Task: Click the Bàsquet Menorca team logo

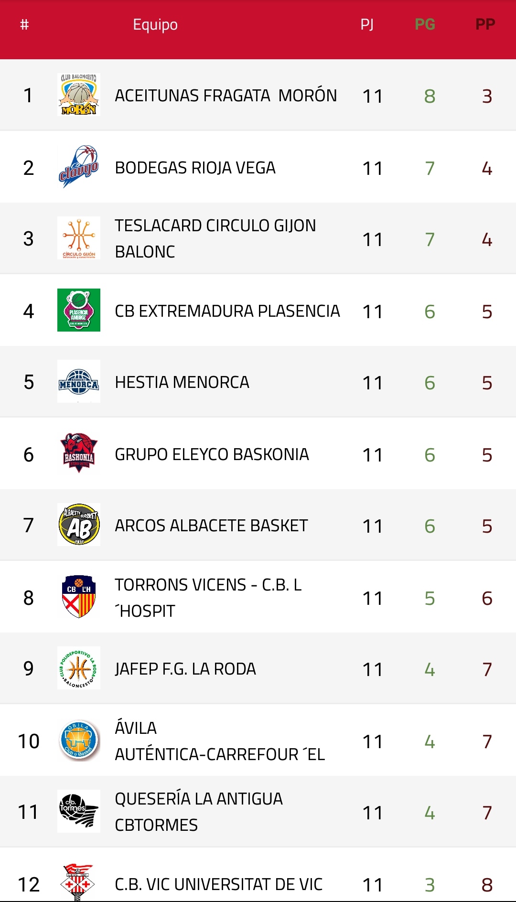Action: tap(79, 381)
